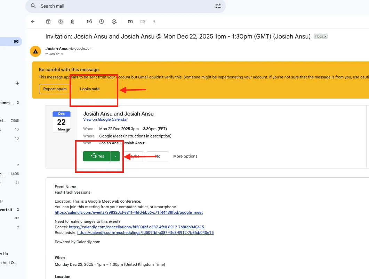Screen dimensions: 369x279
Task: Add to Tasks icon
Action: [114, 22]
